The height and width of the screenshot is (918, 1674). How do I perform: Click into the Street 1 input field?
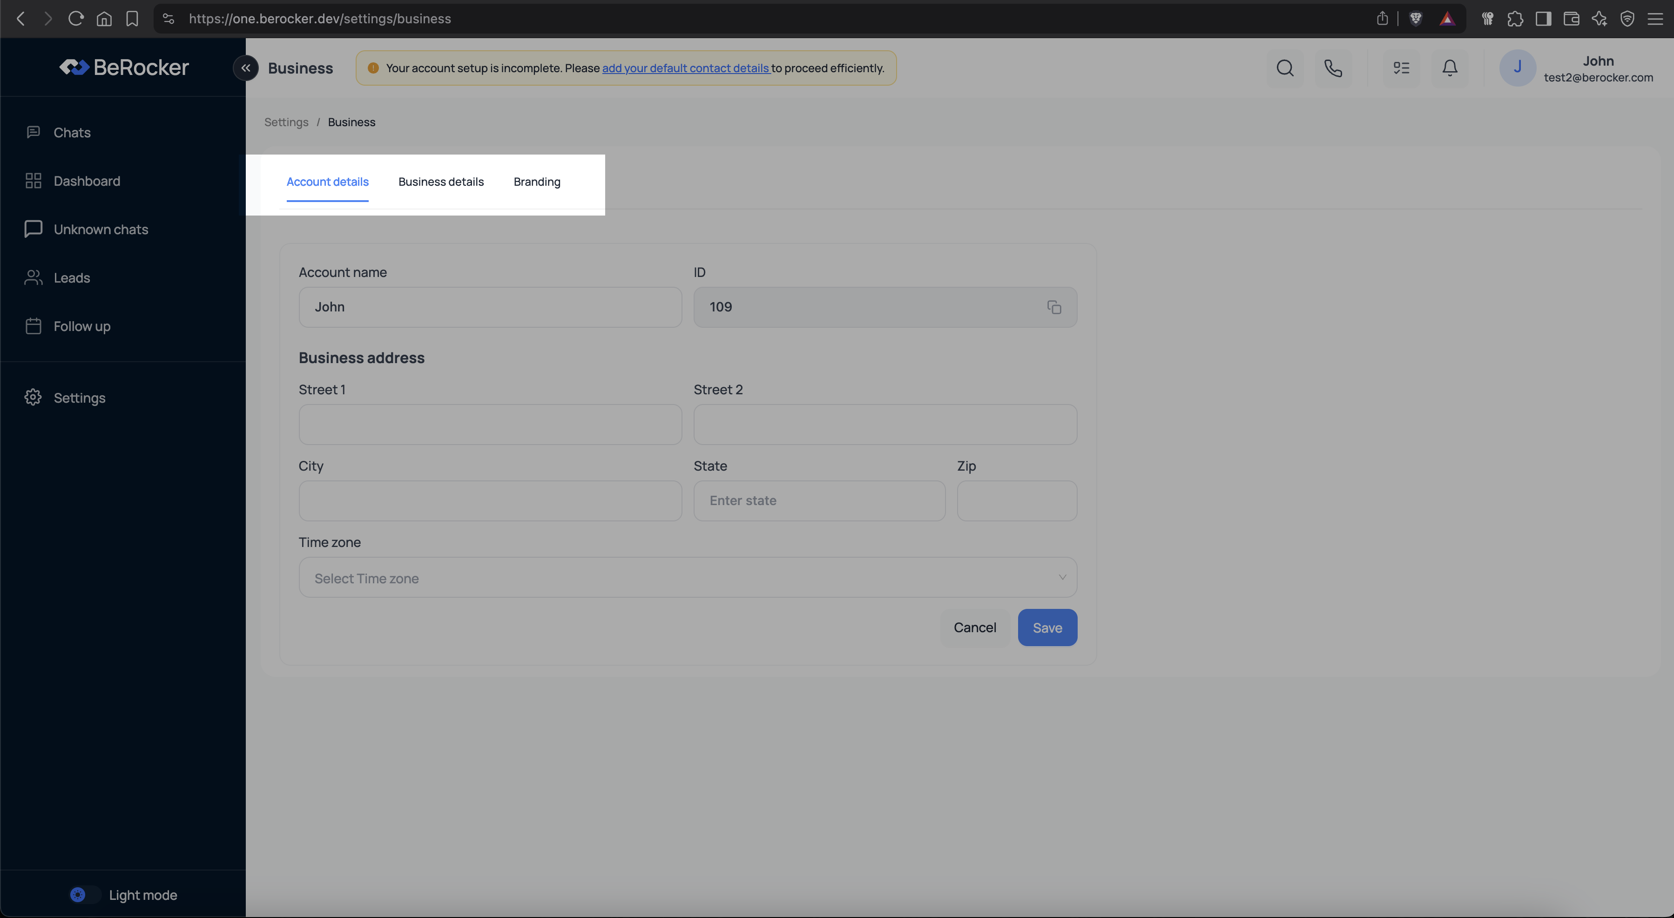[x=490, y=425]
